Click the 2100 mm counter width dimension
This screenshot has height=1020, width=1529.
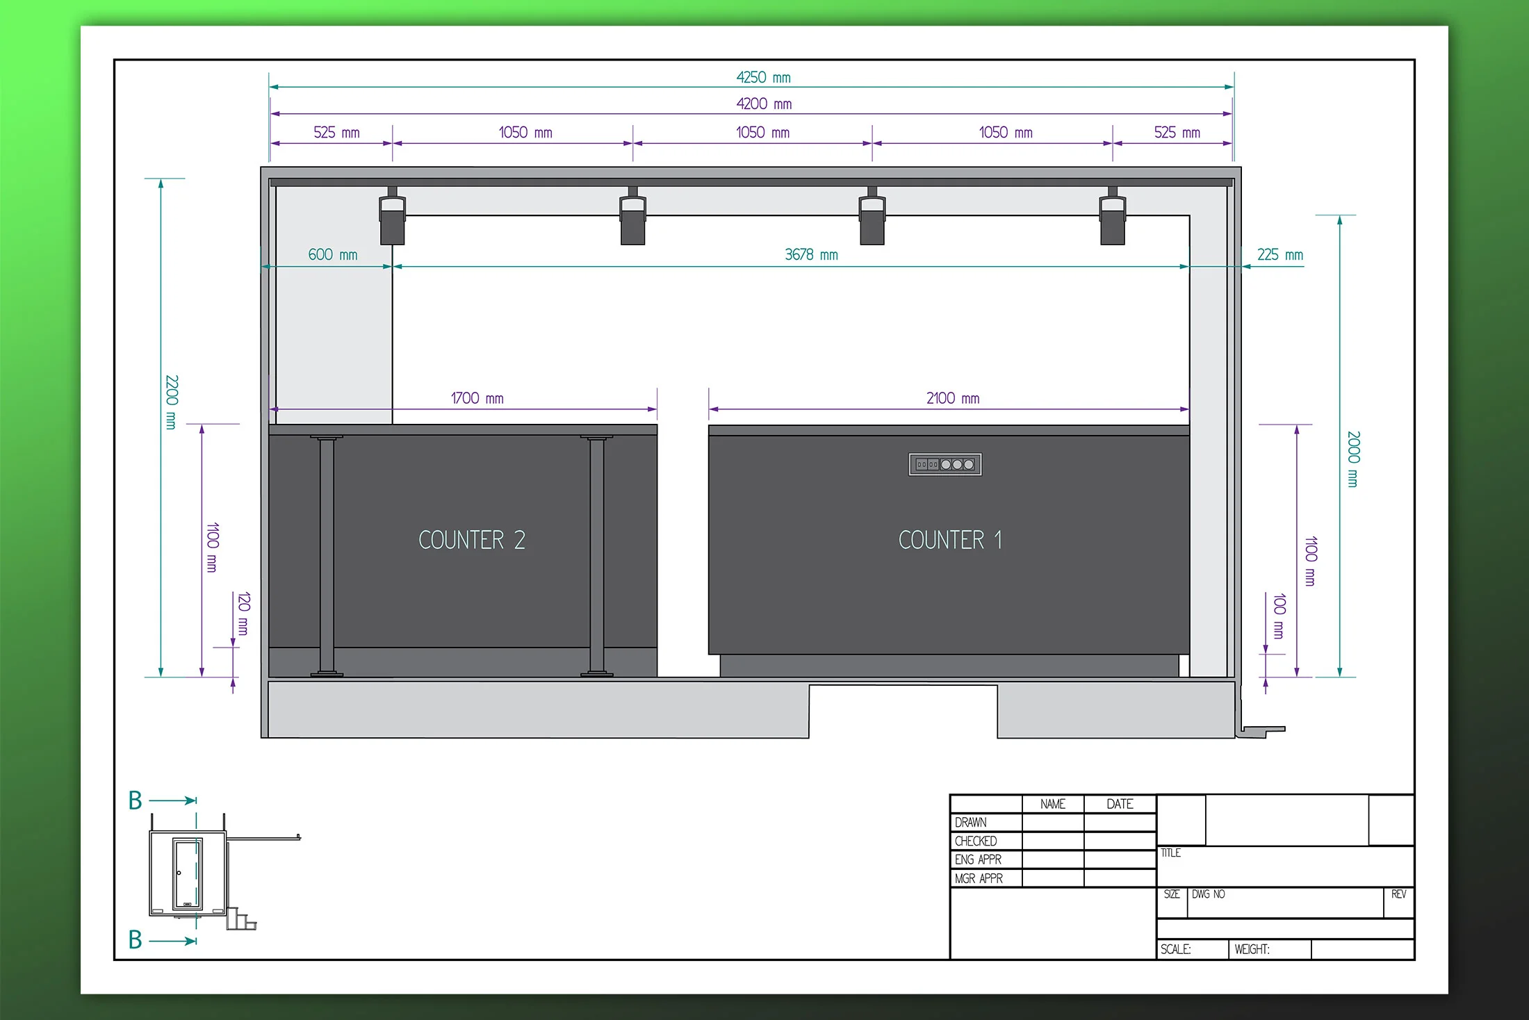952,398
